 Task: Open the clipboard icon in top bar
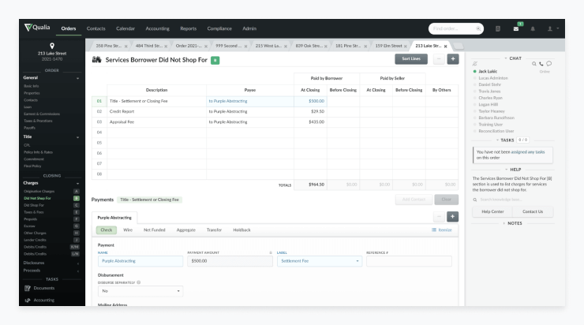point(498,28)
